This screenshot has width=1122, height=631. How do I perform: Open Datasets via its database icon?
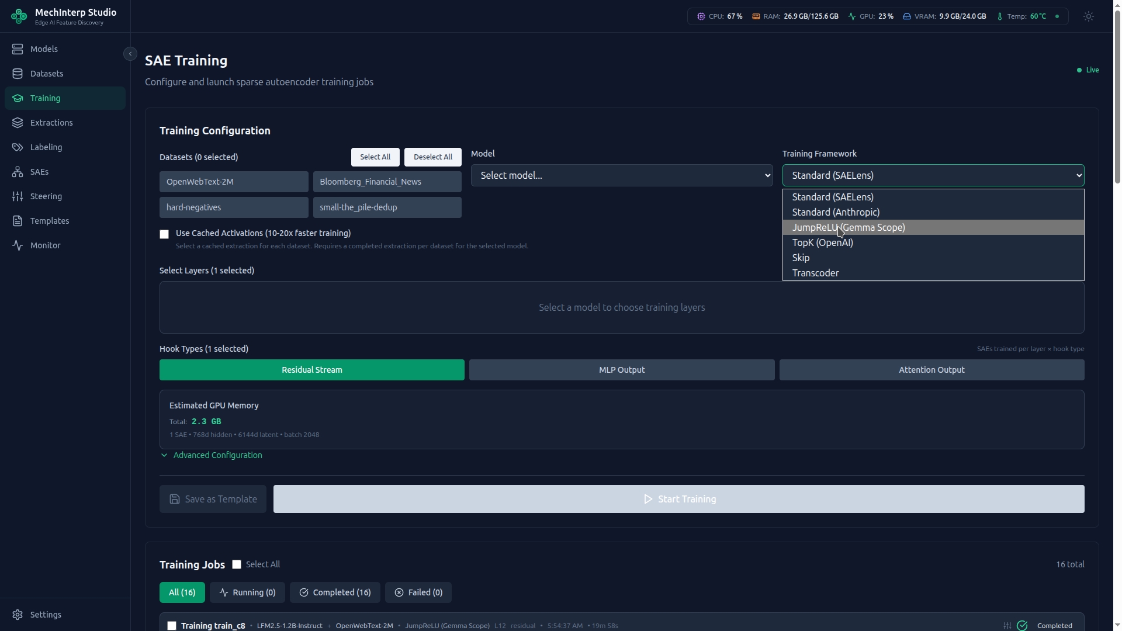coord(18,74)
